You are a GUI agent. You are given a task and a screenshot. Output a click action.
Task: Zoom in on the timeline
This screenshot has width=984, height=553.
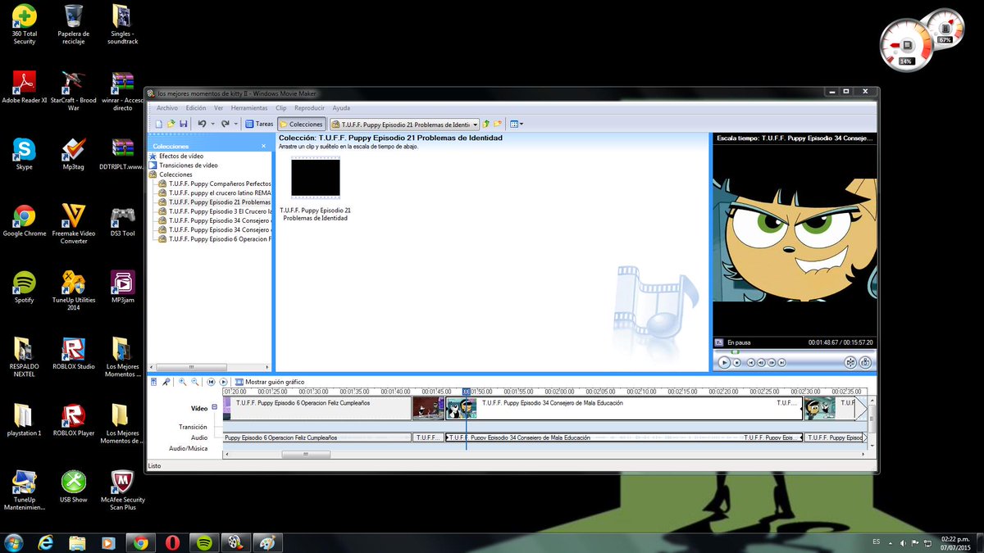coord(183,382)
